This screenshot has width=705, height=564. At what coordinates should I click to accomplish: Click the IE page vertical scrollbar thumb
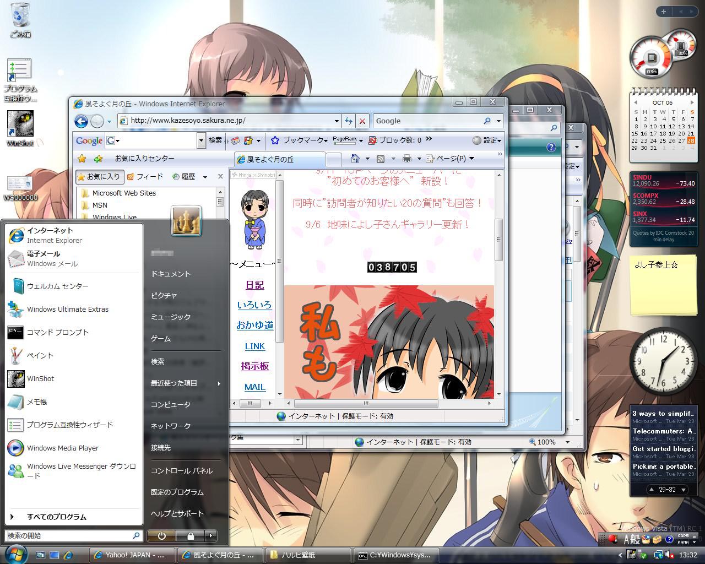tap(498, 240)
